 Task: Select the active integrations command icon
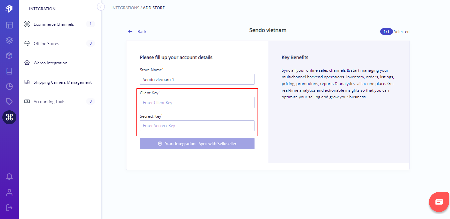click(9, 117)
